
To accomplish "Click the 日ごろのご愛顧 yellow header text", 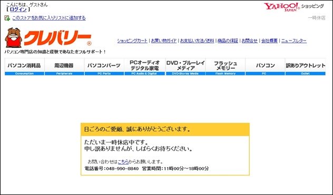I will point(137,129).
